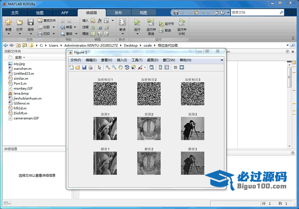The width and height of the screenshot is (299, 209).
Task: Click the 比较 (Compare) button
Action: tap(44, 27)
